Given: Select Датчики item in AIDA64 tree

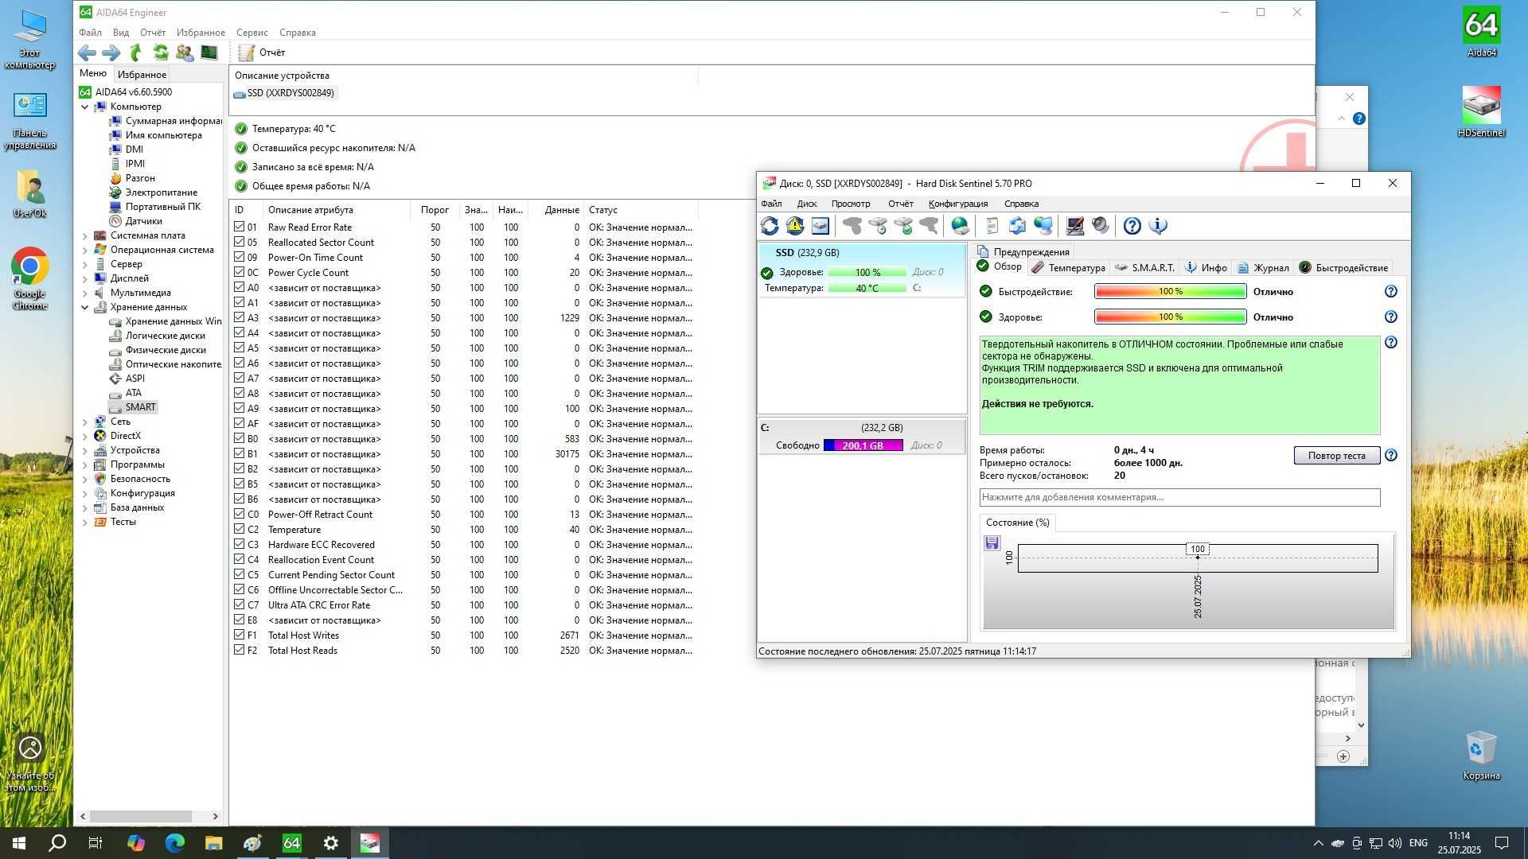Looking at the screenshot, I should [x=143, y=221].
